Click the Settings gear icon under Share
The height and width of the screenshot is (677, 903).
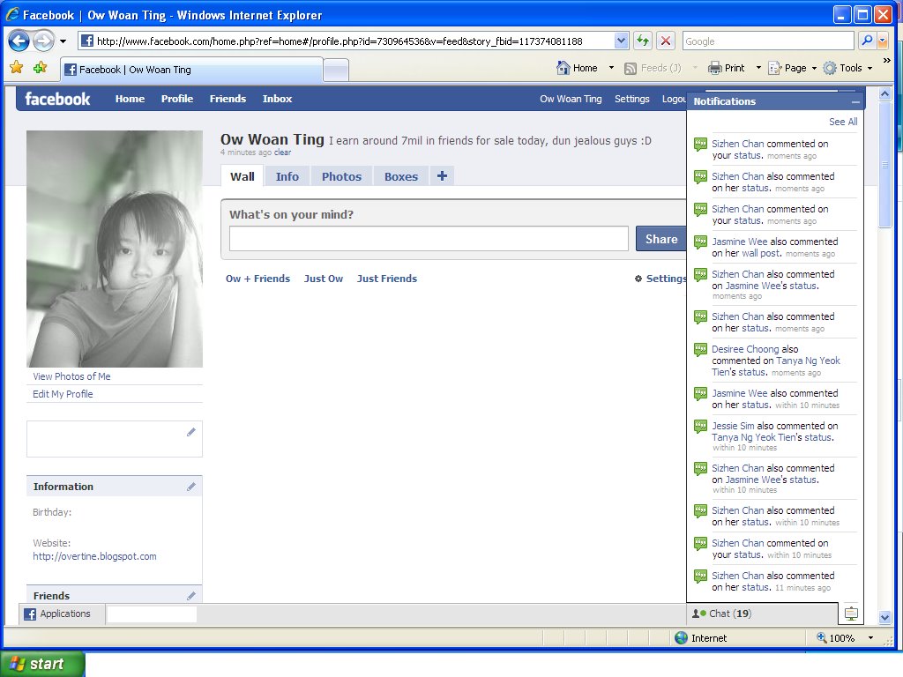638,279
